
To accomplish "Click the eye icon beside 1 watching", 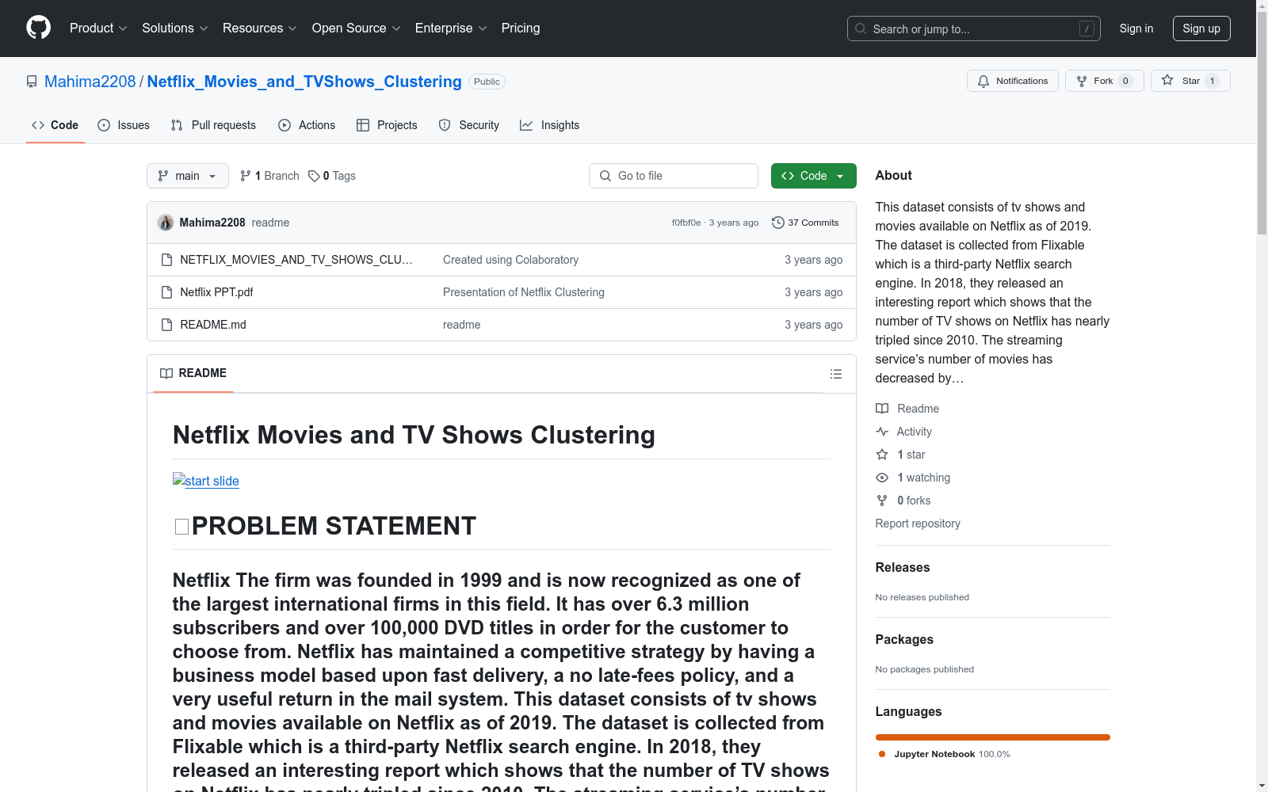I will [882, 478].
